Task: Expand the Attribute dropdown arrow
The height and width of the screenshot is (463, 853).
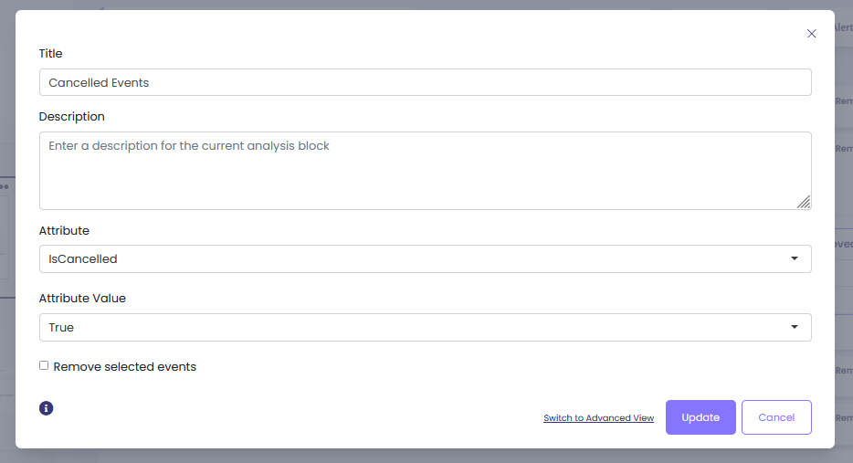Action: [795, 258]
